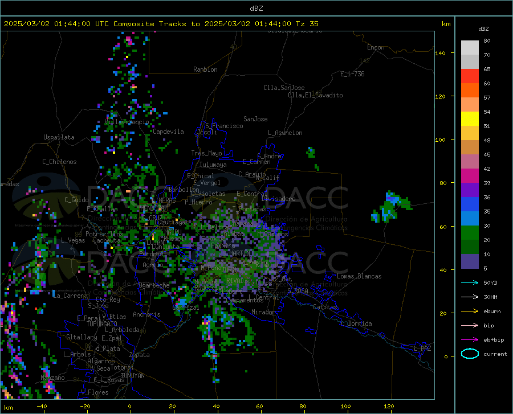Click the 'Ramblon' map label
The width and height of the screenshot is (513, 414).
point(205,69)
